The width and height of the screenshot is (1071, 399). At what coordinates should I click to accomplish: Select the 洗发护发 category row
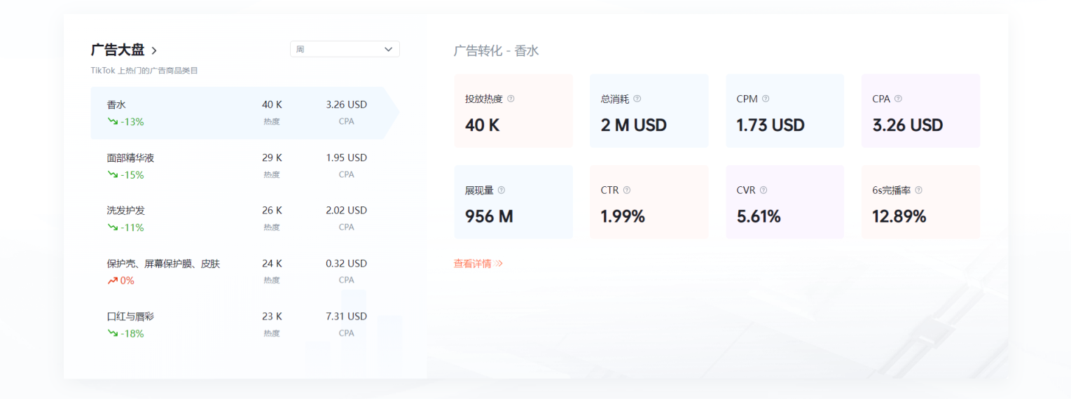[238, 218]
